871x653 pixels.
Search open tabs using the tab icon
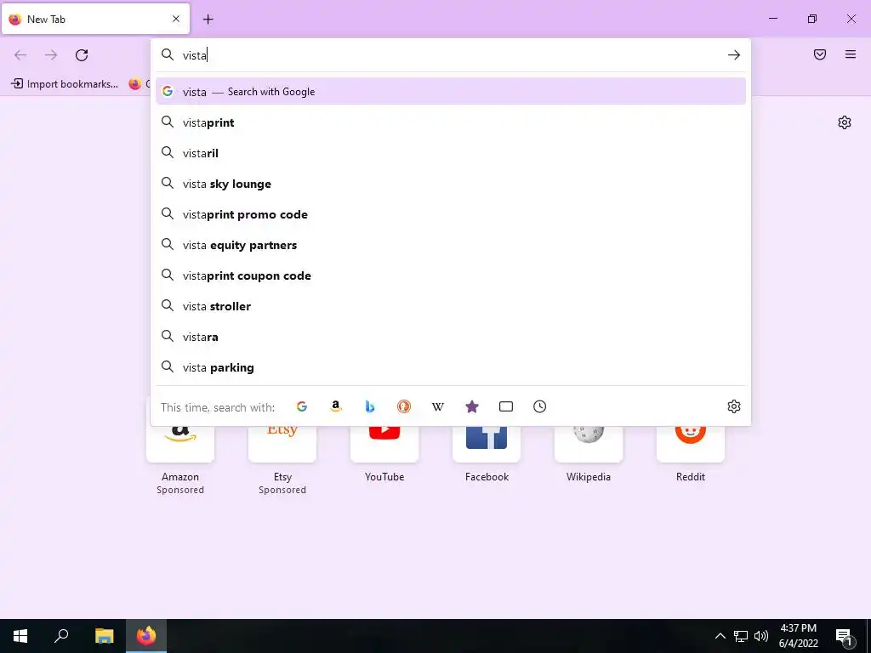pos(506,406)
